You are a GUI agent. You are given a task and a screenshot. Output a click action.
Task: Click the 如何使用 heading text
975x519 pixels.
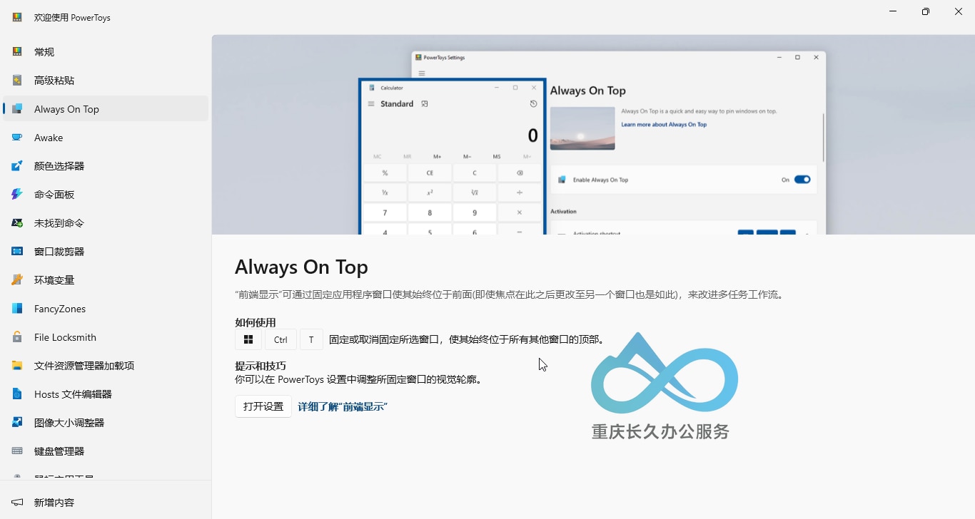(x=256, y=322)
